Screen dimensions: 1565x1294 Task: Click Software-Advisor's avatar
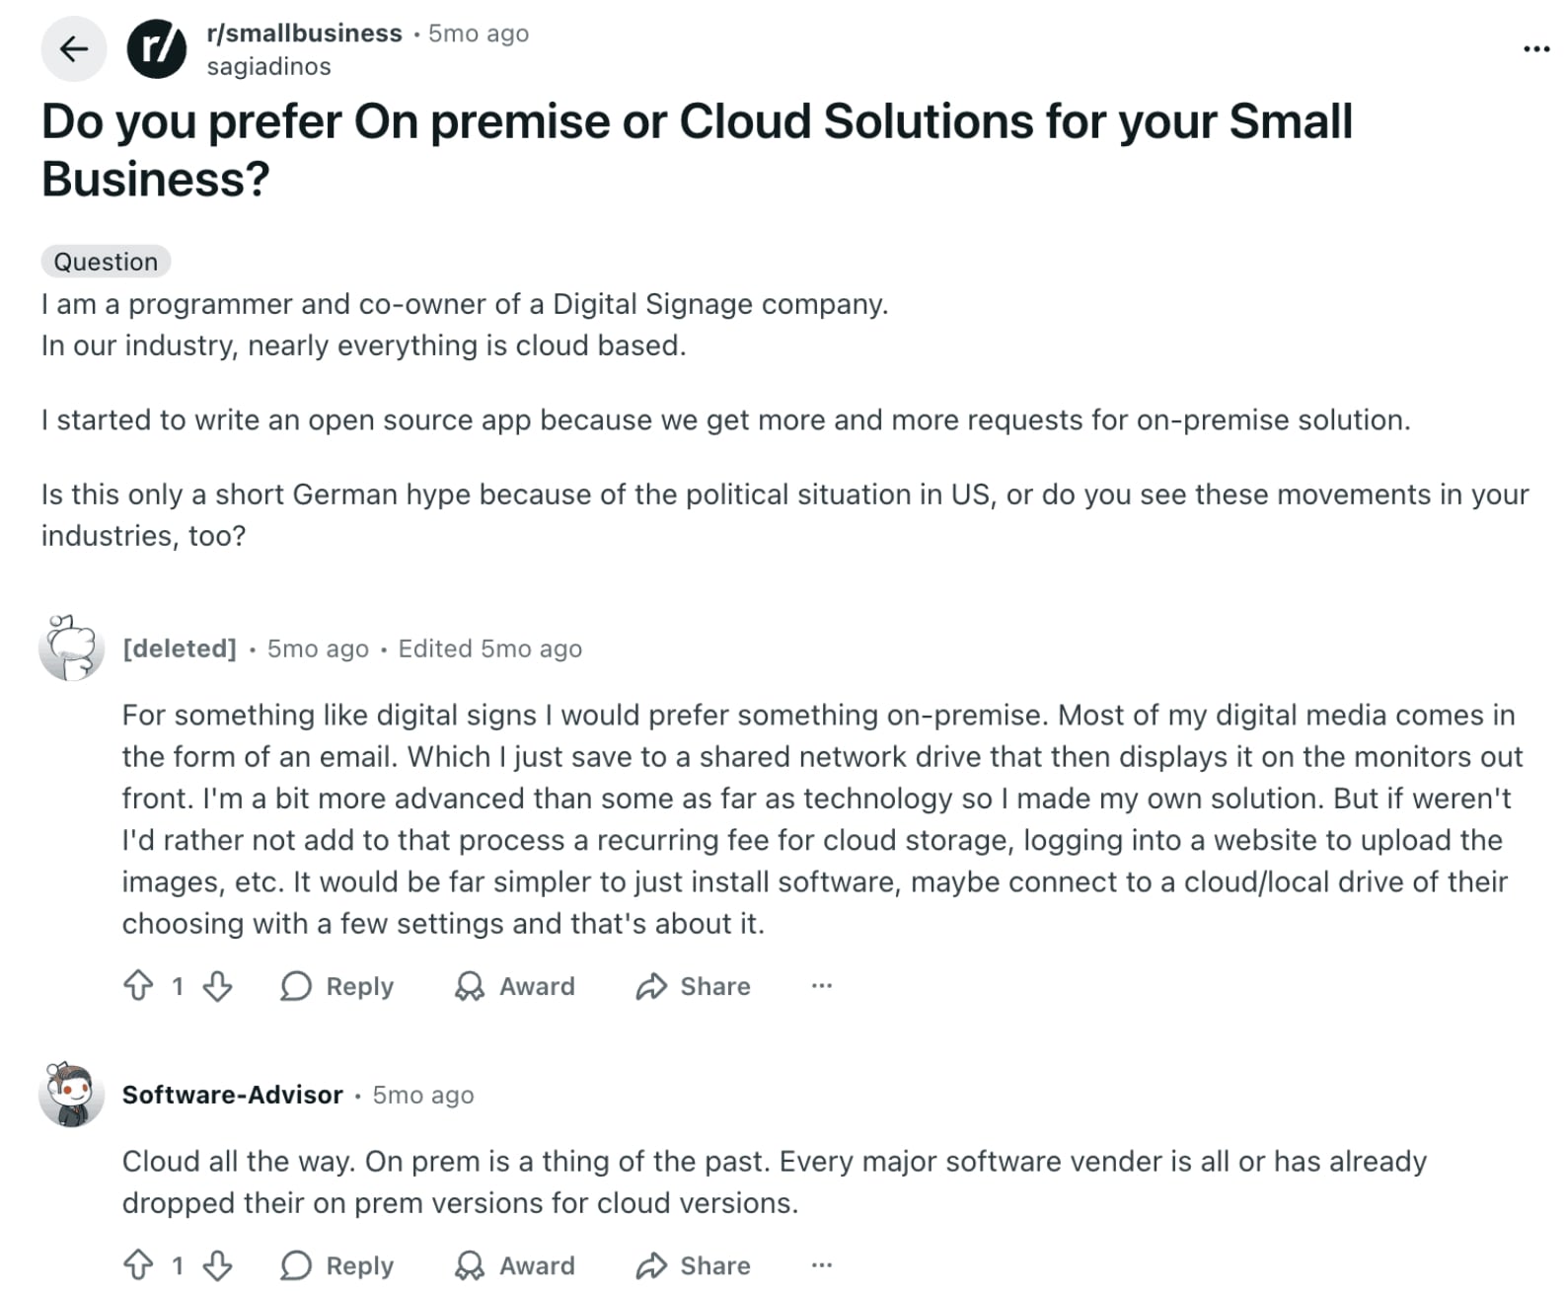pyautogui.click(x=69, y=1095)
